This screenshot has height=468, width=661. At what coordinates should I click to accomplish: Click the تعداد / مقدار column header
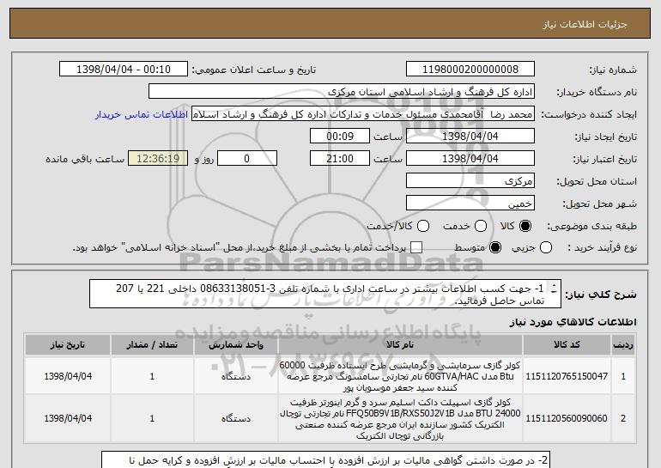(x=152, y=345)
